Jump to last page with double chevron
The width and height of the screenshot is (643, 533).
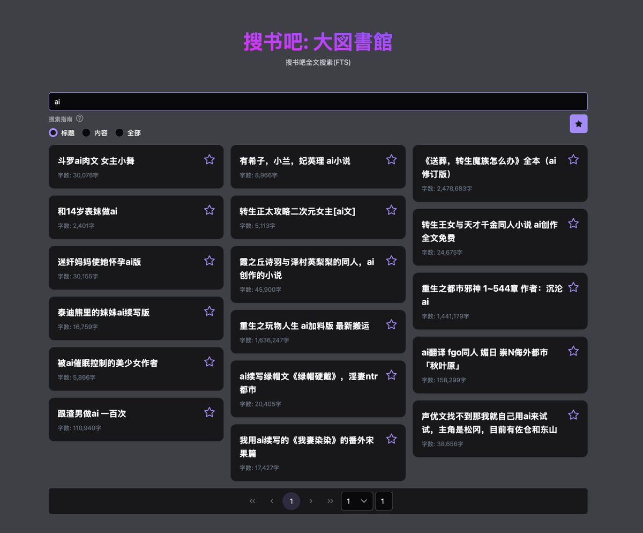[331, 501]
